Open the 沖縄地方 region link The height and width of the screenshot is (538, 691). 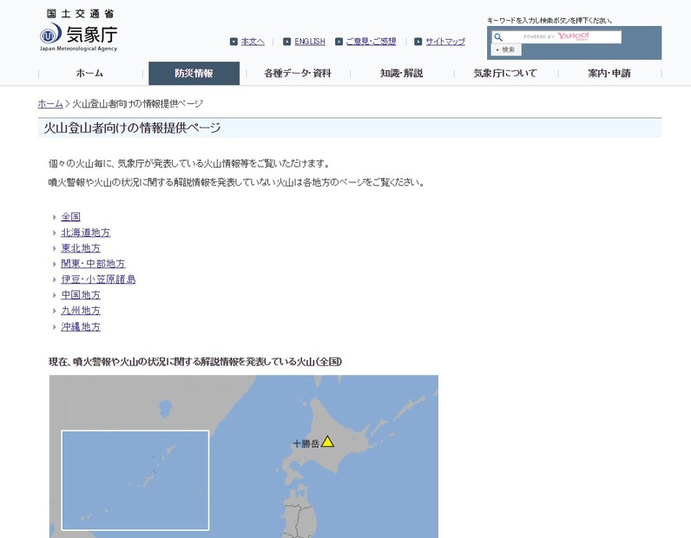pyautogui.click(x=81, y=327)
